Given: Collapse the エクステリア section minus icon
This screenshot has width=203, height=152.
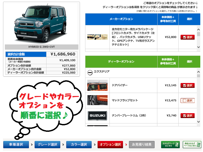Looking at the screenshot, I should click(x=90, y=72).
